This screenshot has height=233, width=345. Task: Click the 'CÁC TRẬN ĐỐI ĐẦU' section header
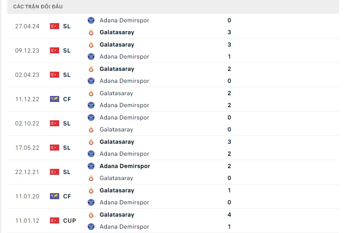coord(38,7)
